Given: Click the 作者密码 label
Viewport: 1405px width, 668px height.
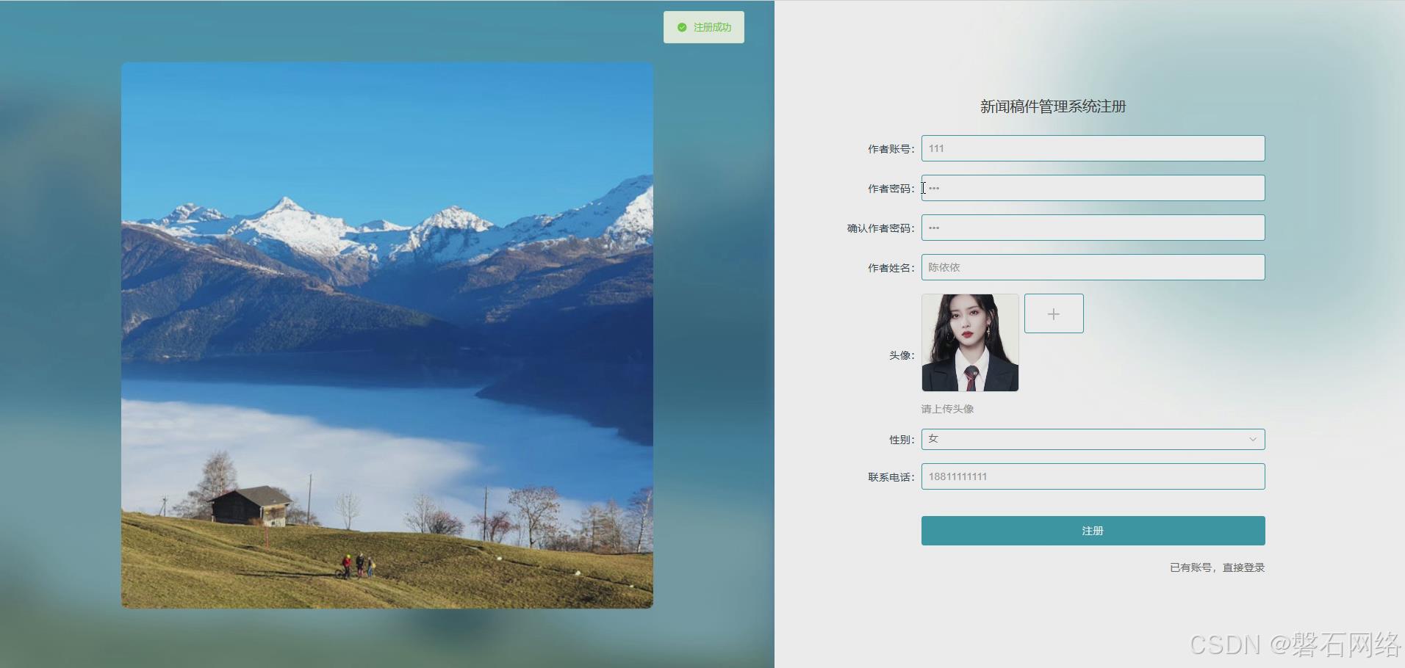Looking at the screenshot, I should tap(891, 189).
